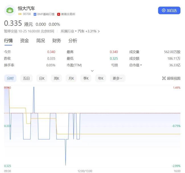Image resolution: width=185 pixels, height=173 pixels.
Task: Open the 行情 tab
Action: [8, 41]
